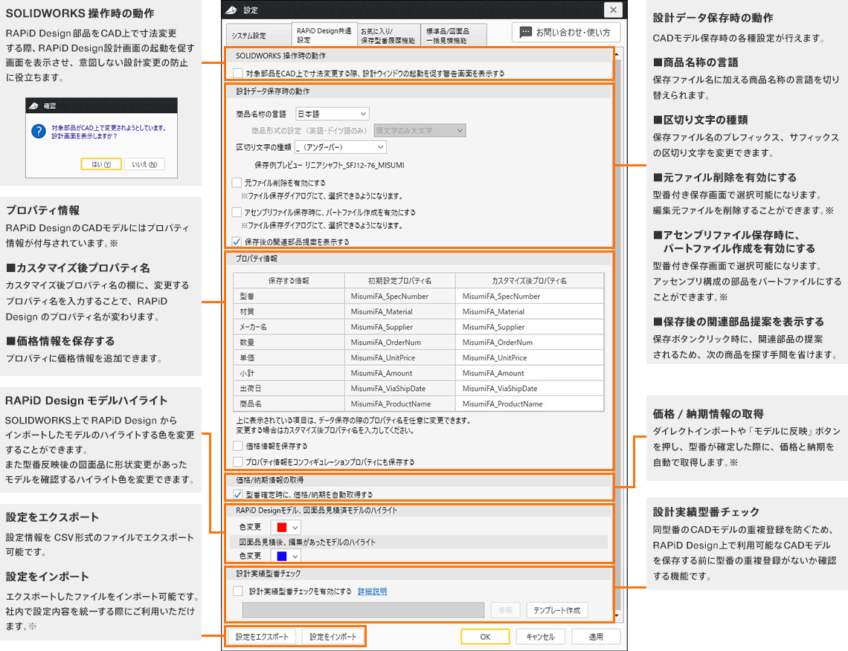Click the blue question mark icon in 確認 dialog

coord(39,131)
